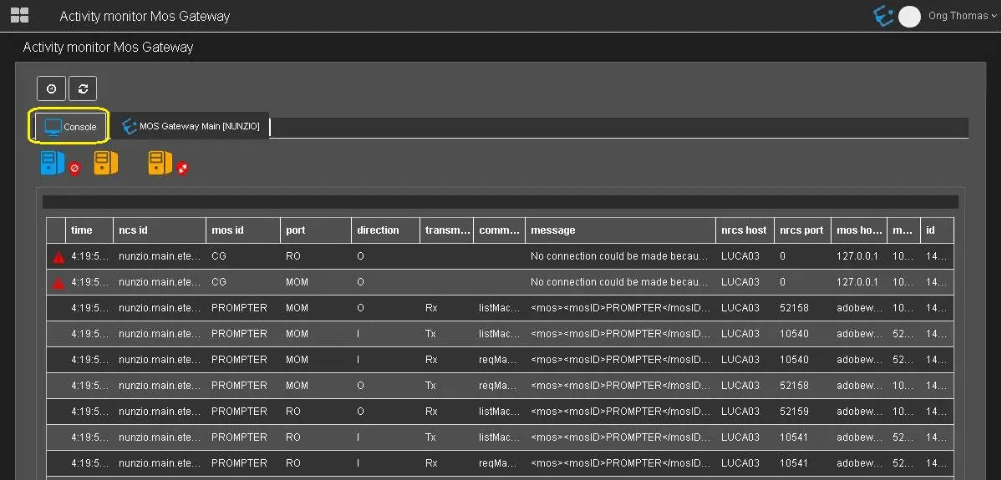The image size is (1002, 480).
Task: Click the clock history button
Action: click(51, 88)
